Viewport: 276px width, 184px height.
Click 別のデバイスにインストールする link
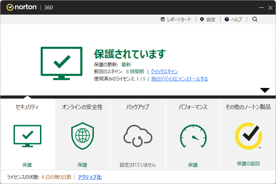(179, 79)
